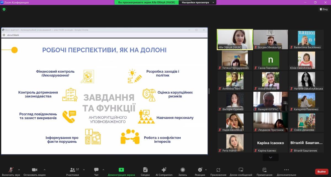Click the Фінансовий контроль magnifier icon on slide
This screenshot has height=177, width=331.
click(87, 76)
